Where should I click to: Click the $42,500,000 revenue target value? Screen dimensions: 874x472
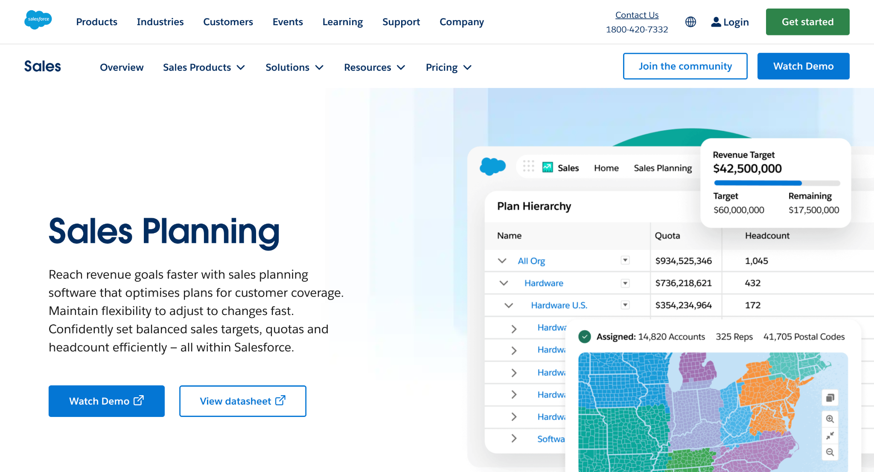coord(747,169)
